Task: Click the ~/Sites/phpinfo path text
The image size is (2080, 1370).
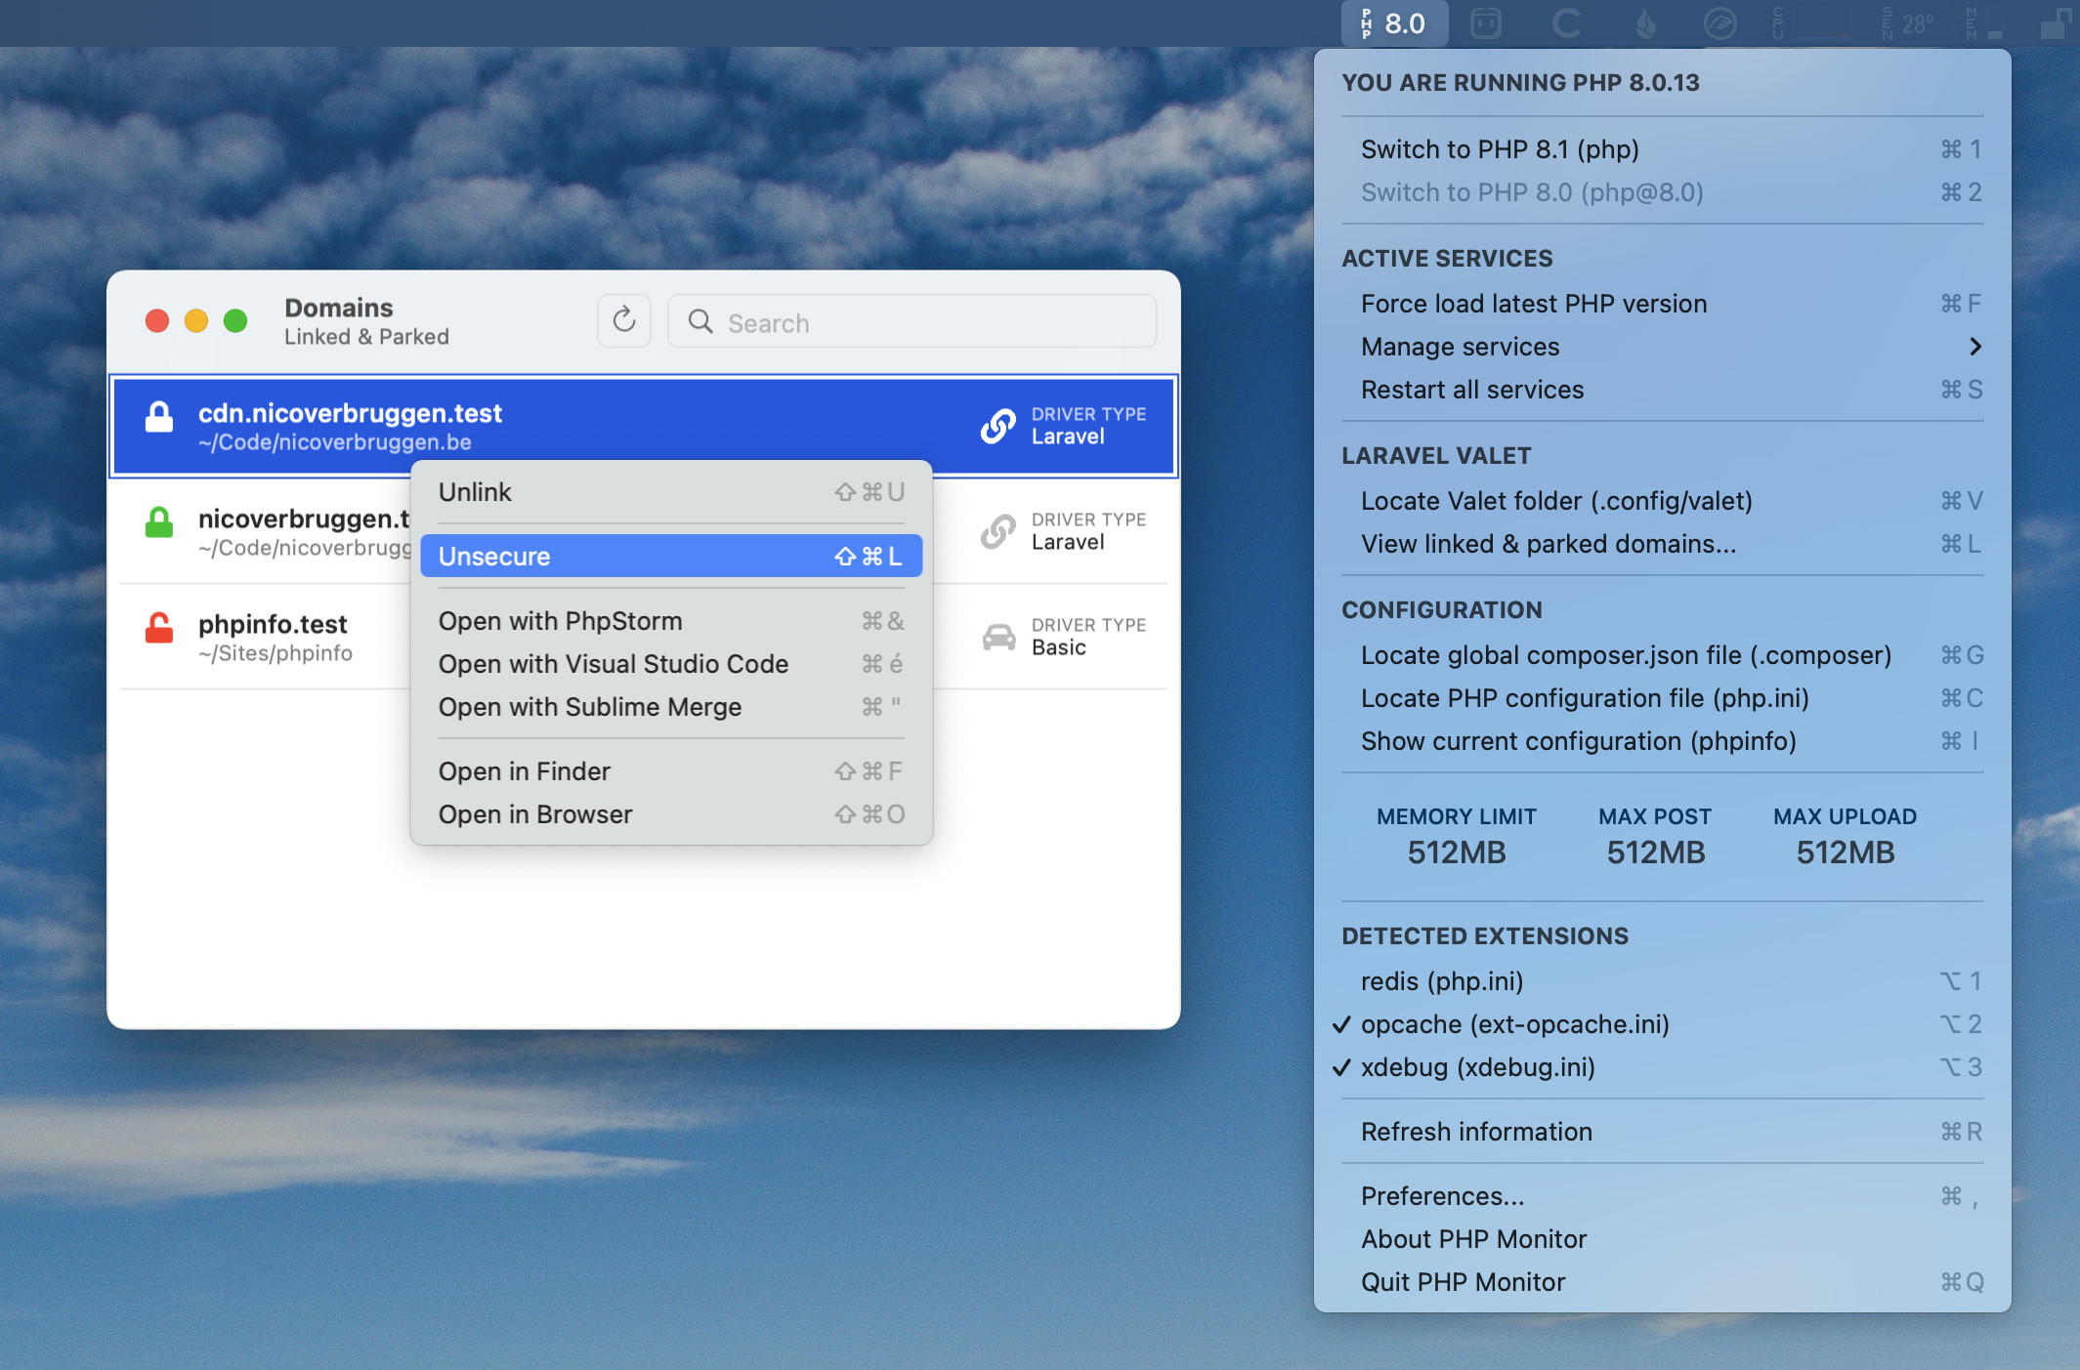Action: click(x=276, y=653)
